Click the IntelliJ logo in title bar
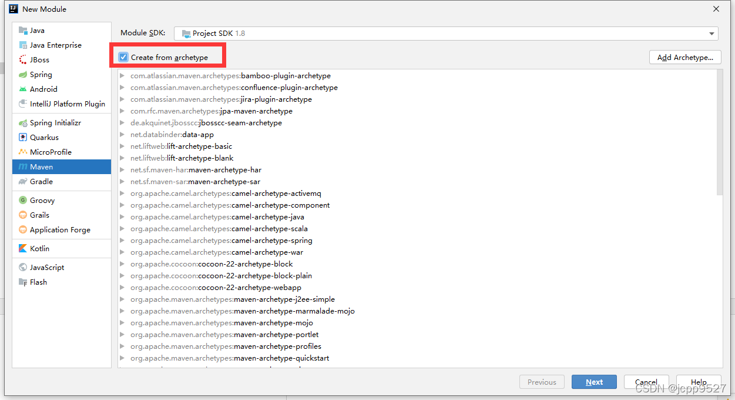The image size is (735, 400). point(14,9)
